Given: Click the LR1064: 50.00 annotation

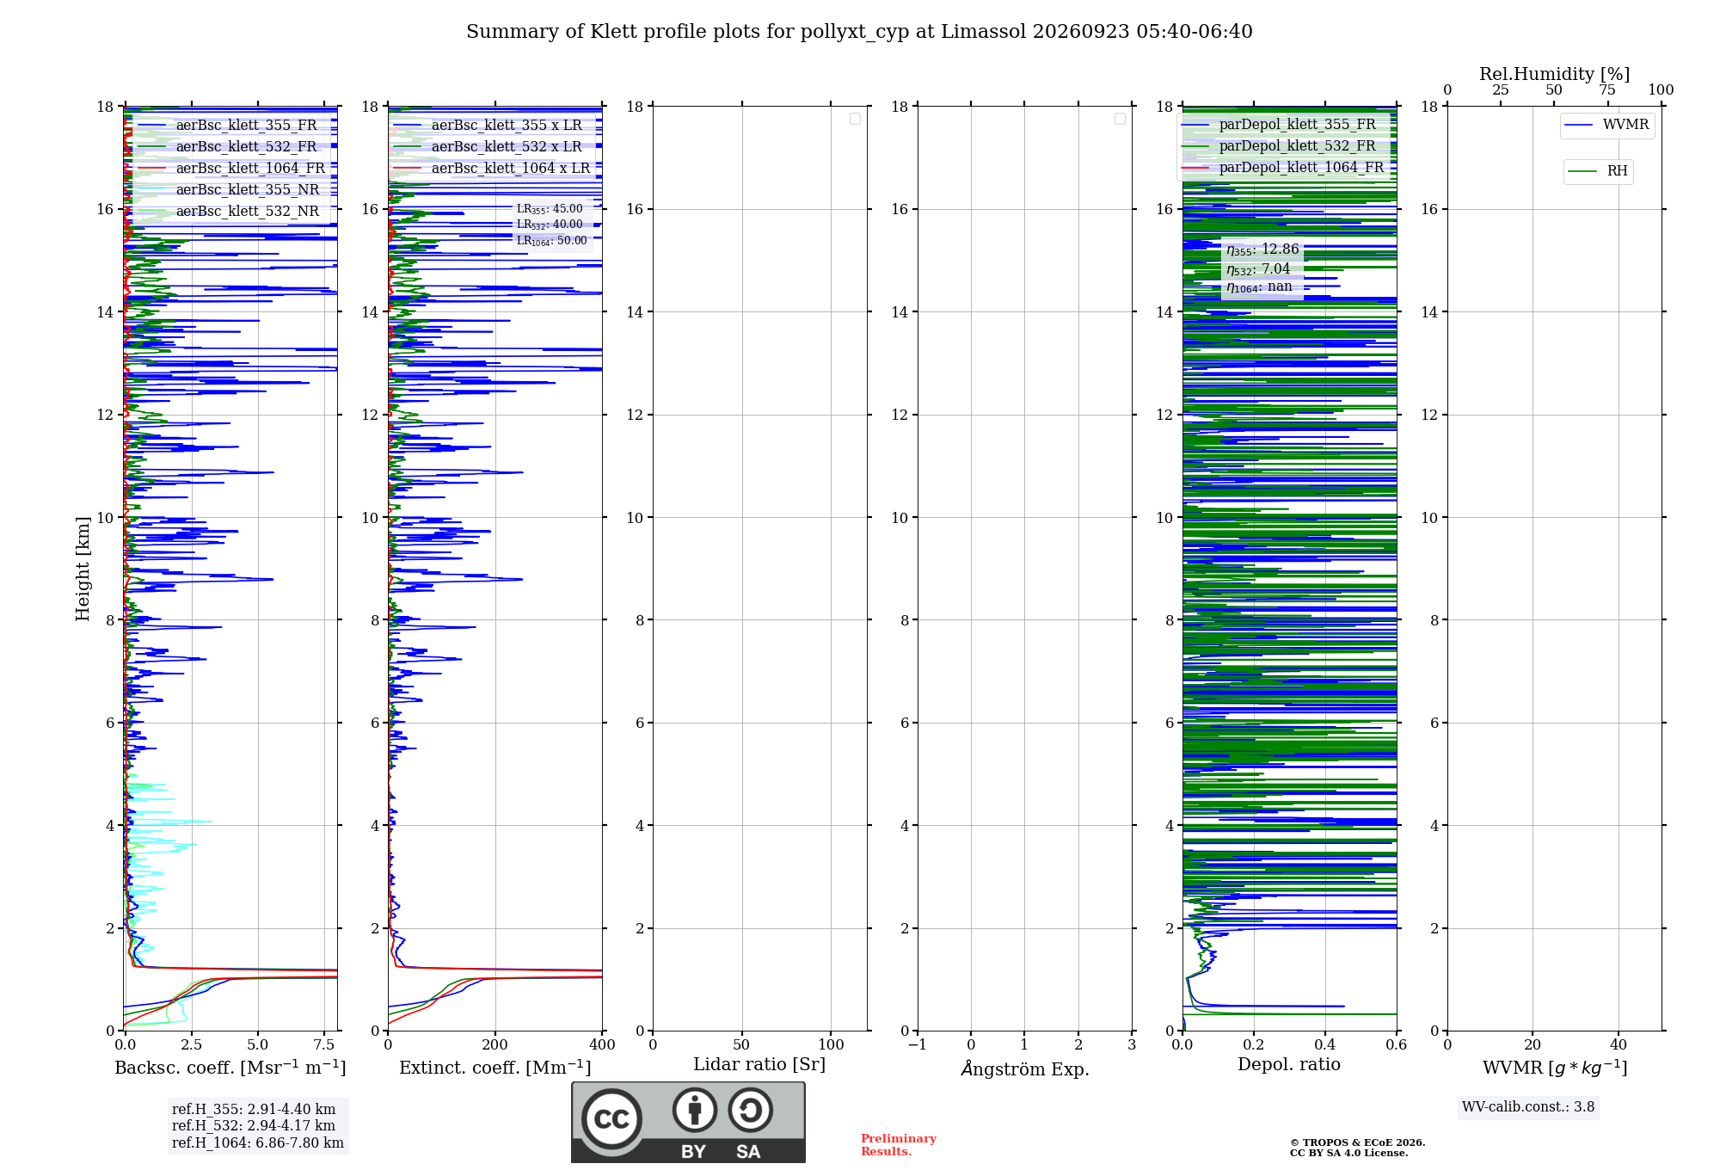Looking at the screenshot, I should point(551,241).
